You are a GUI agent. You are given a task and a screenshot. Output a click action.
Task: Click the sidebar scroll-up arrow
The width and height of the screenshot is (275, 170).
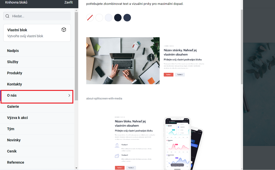(x=76, y=10)
